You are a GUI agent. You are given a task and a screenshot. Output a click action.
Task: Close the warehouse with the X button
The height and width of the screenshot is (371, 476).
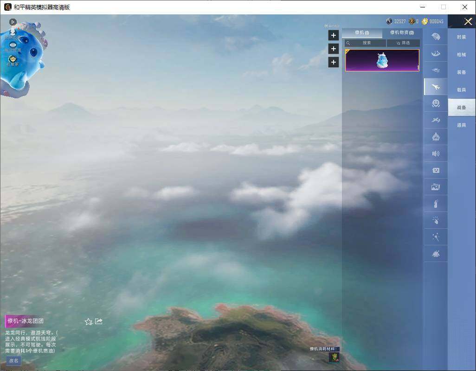coord(468,21)
